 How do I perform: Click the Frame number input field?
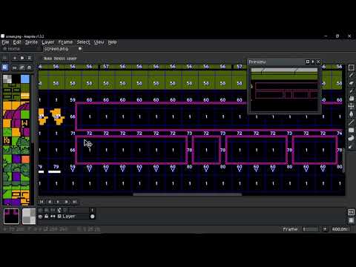[310, 229]
